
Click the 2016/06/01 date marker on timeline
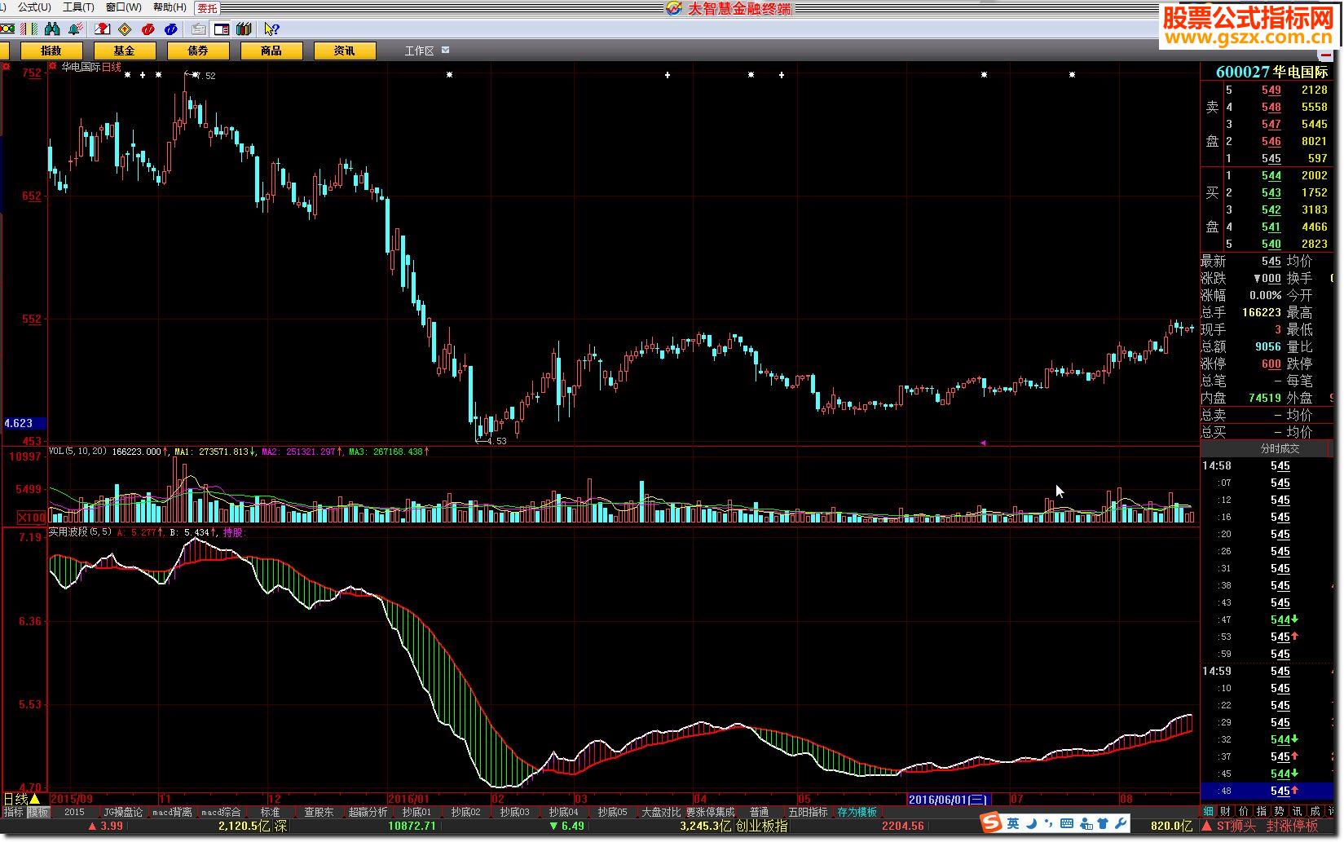948,800
